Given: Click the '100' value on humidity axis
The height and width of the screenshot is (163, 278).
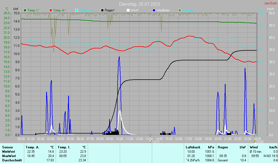Looking at the screenshot, I should [261, 13].
